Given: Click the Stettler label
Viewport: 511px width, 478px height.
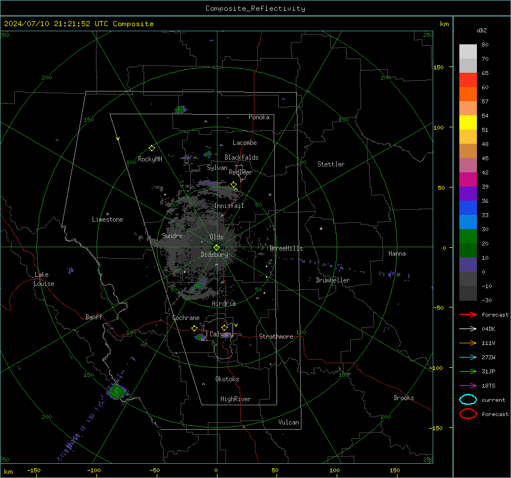Looking at the screenshot, I should click(x=331, y=164).
